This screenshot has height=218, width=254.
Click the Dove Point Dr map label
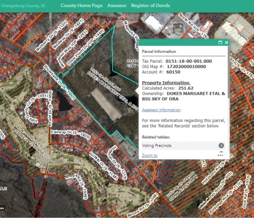pyautogui.click(x=86, y=47)
